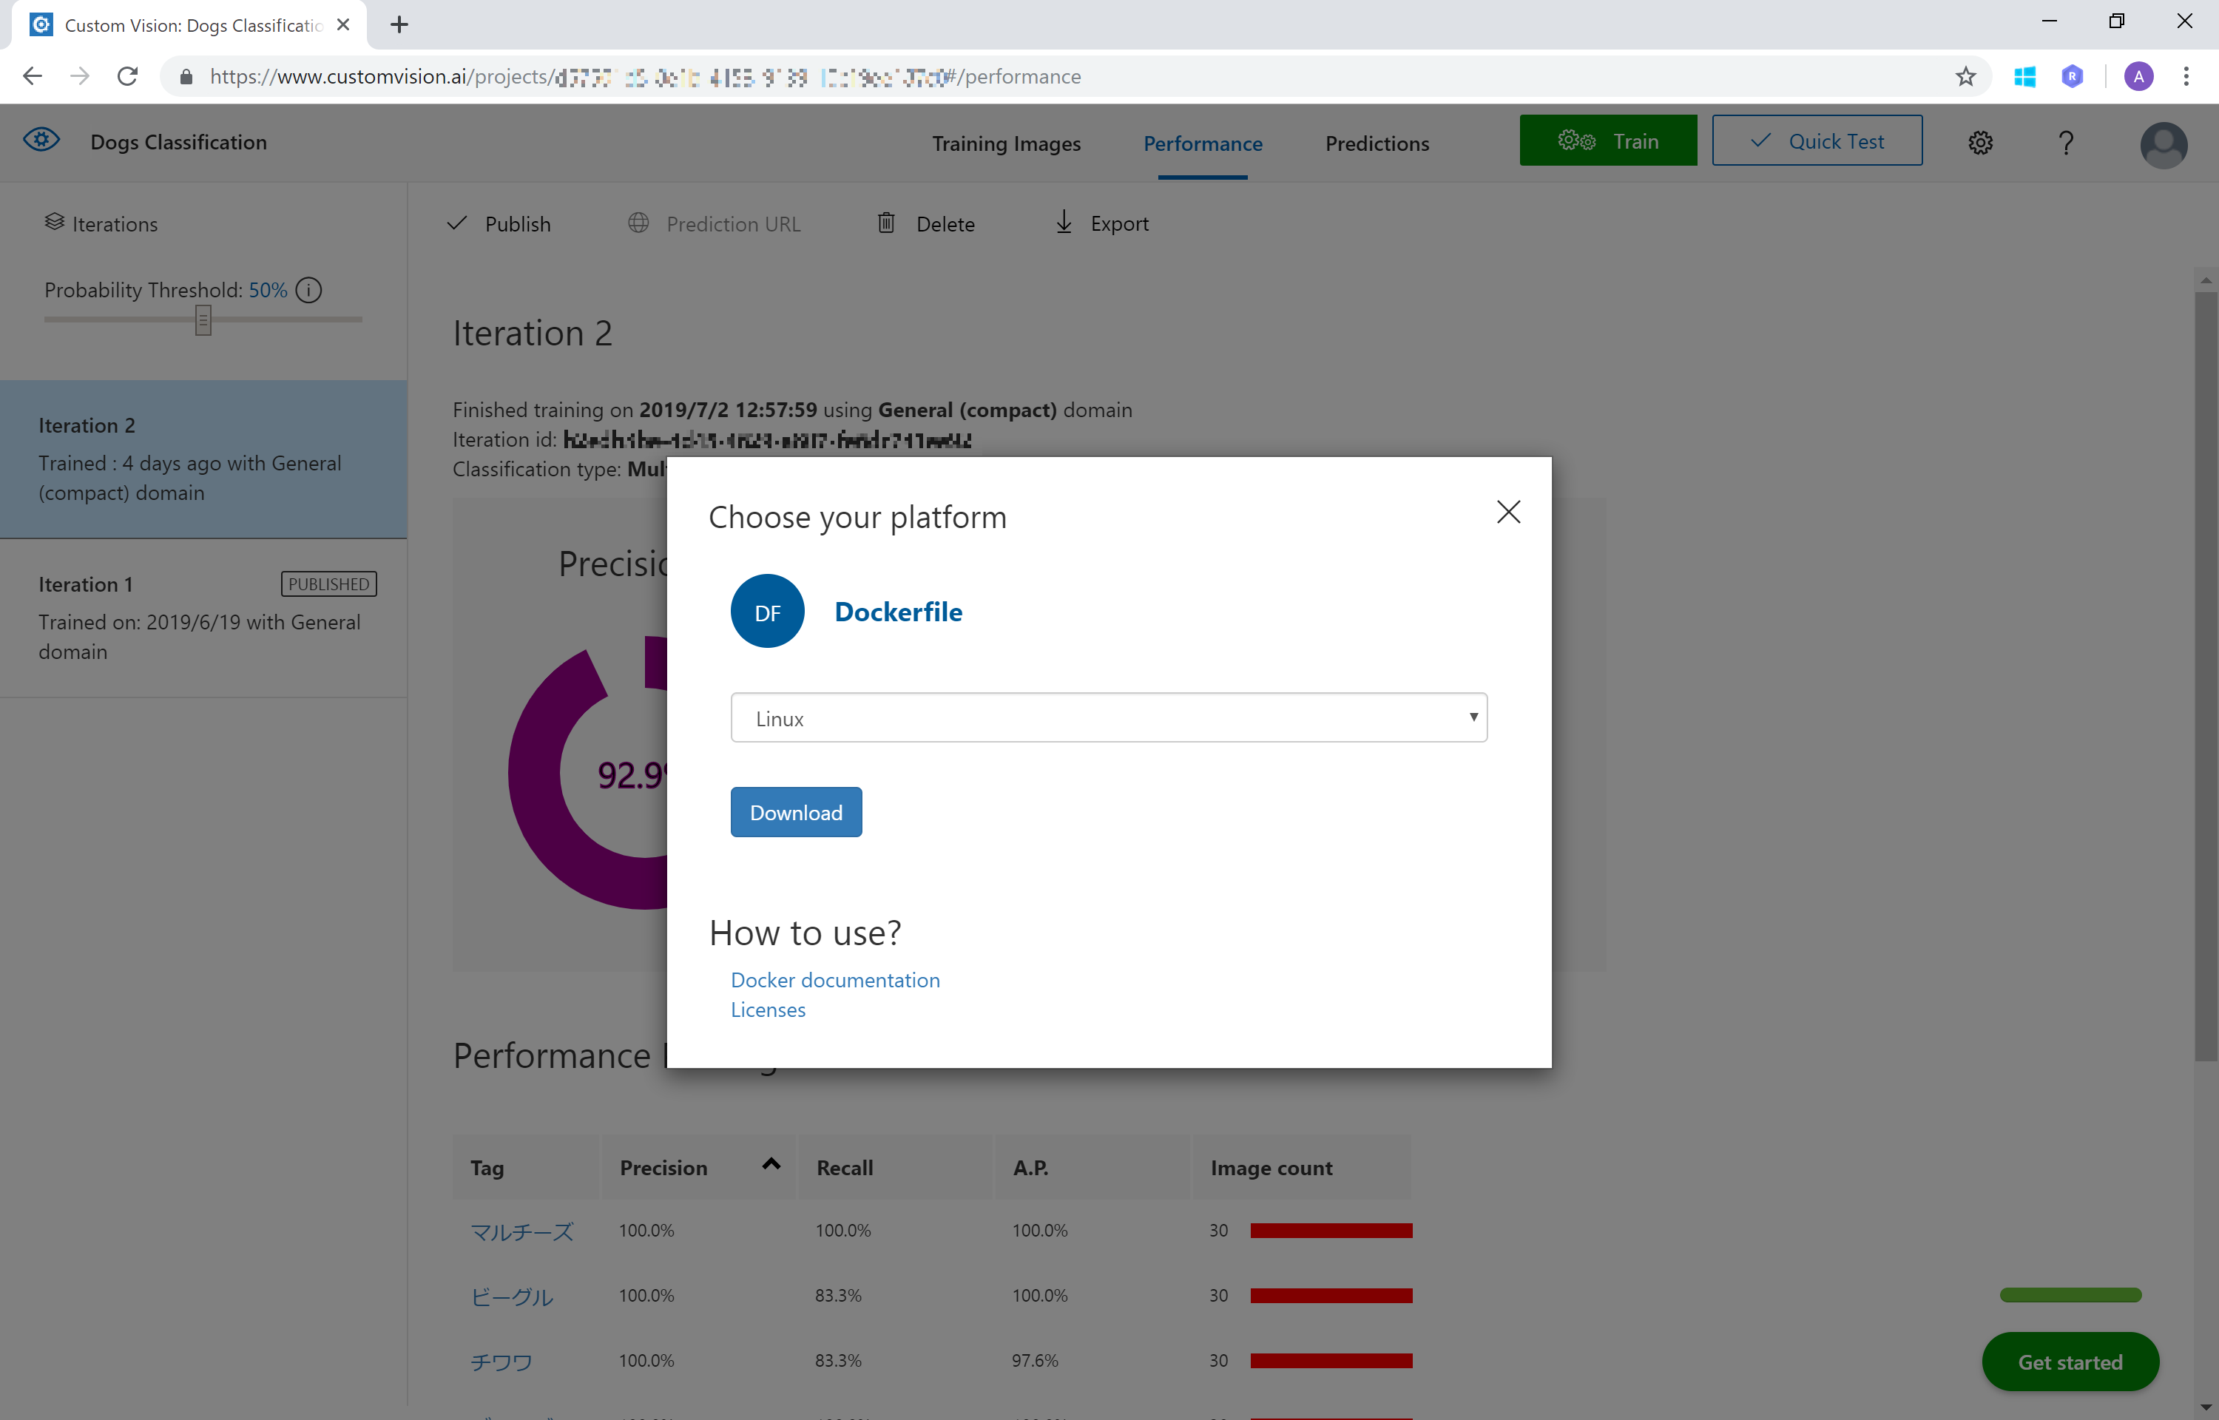Click the probability threshold info icon
The width and height of the screenshot is (2219, 1420).
click(309, 291)
